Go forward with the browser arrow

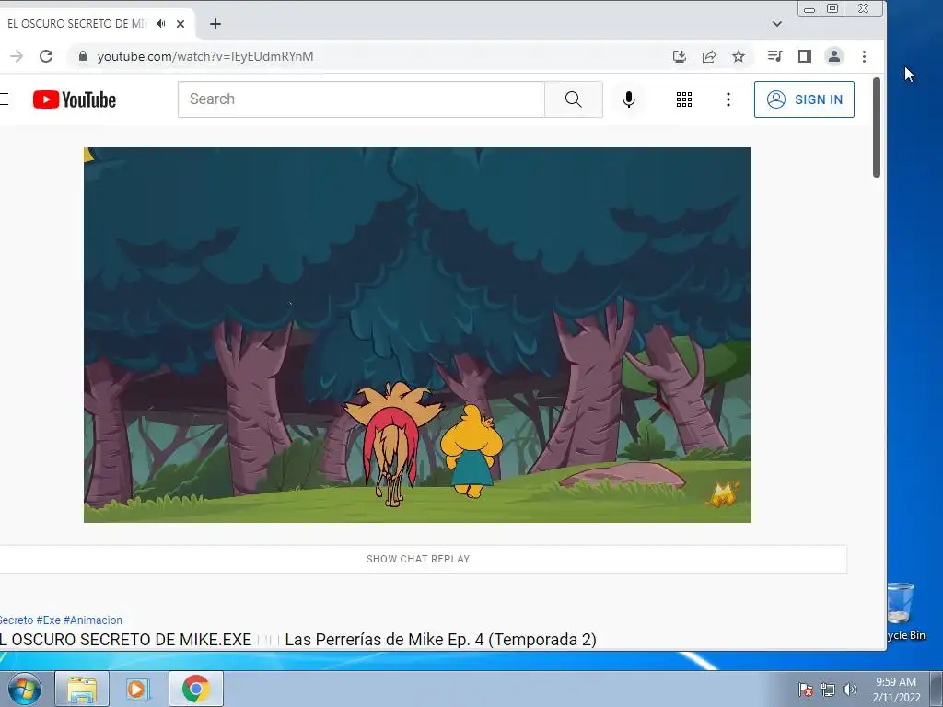tap(17, 56)
